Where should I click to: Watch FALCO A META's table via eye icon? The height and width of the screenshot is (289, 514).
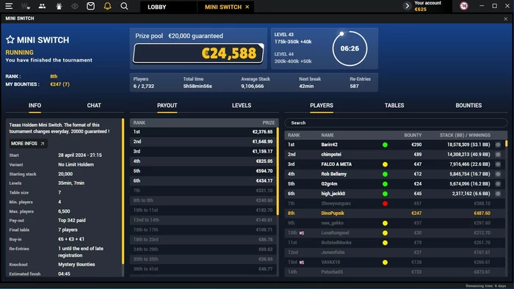point(498,164)
